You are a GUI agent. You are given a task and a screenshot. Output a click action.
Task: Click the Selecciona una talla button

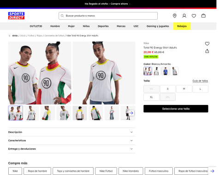176,109
